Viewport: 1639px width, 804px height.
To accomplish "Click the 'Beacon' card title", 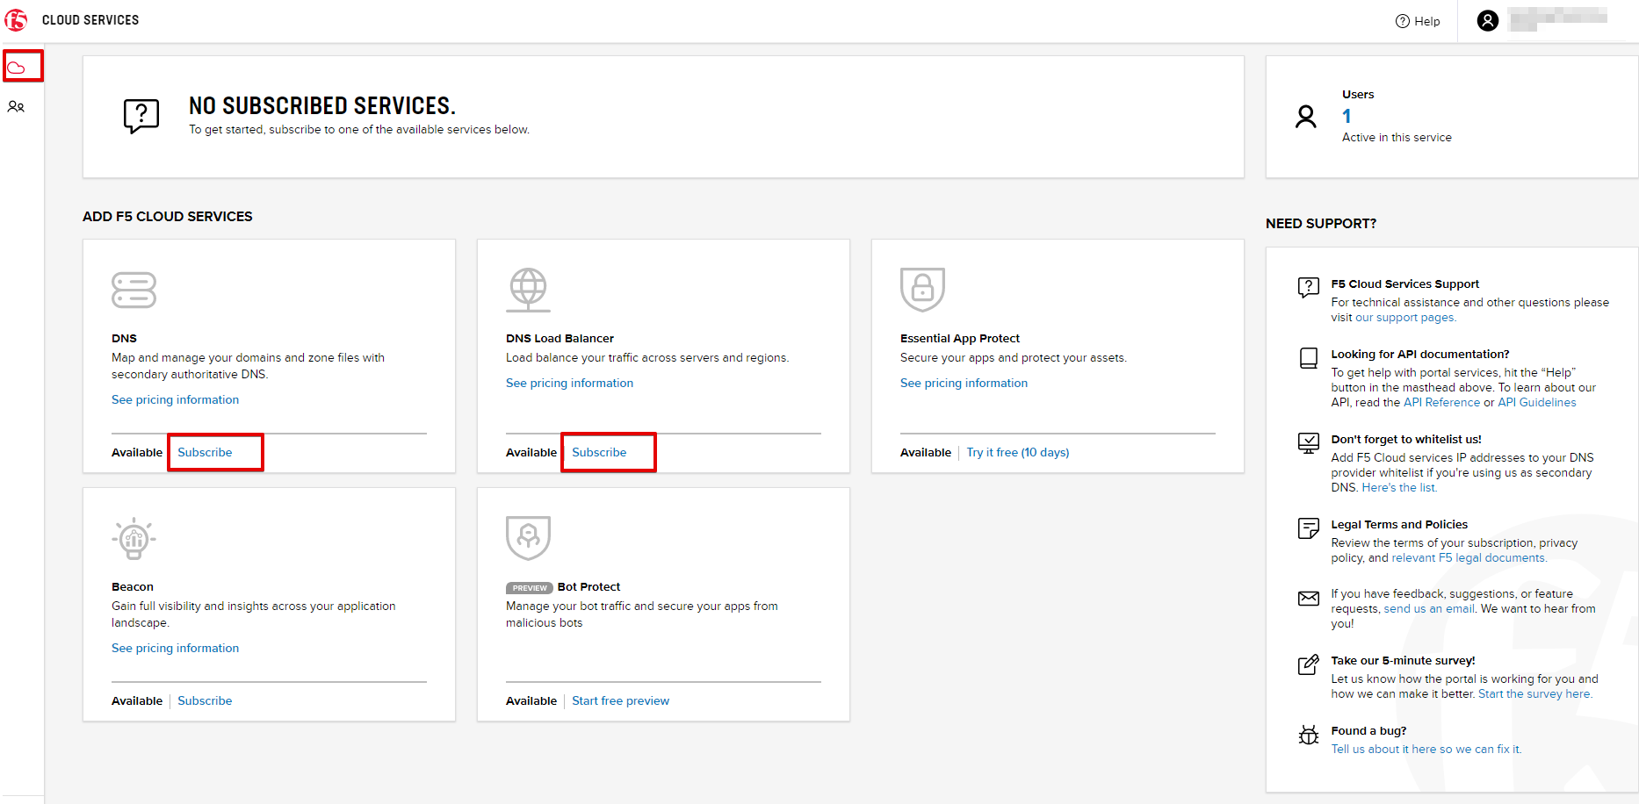I will 133,586.
